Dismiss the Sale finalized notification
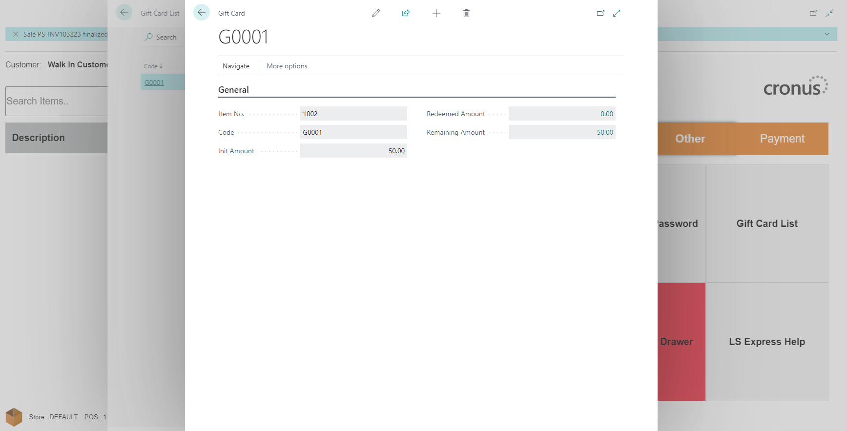The image size is (847, 431). click(x=16, y=34)
